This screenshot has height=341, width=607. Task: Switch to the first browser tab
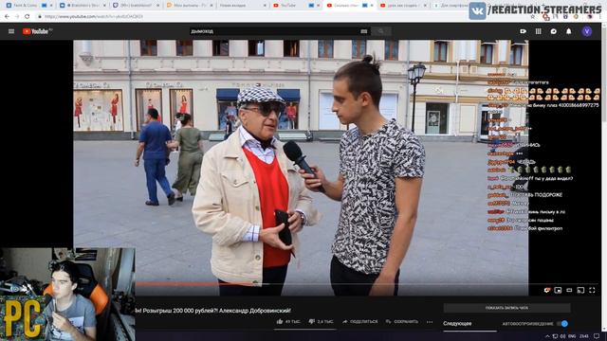29,6
